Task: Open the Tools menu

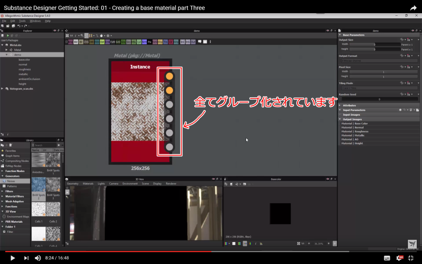Action: tap(22, 21)
